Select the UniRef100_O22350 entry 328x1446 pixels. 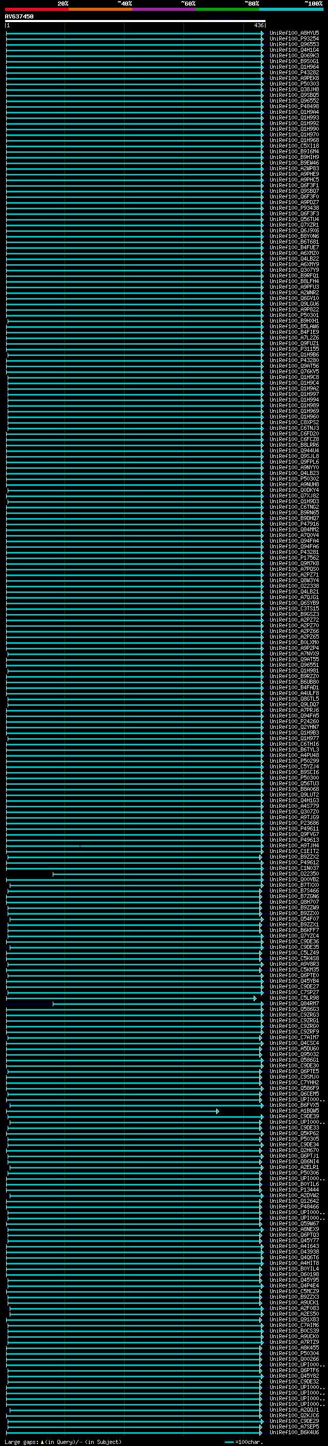[x=294, y=874]
